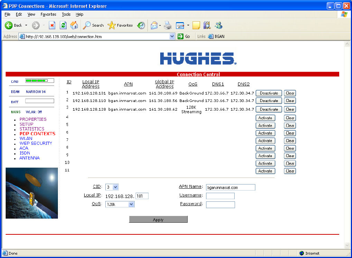Deactivate the 128K Streaming connection
The width and height of the screenshot is (352, 258).
pos(269,109)
